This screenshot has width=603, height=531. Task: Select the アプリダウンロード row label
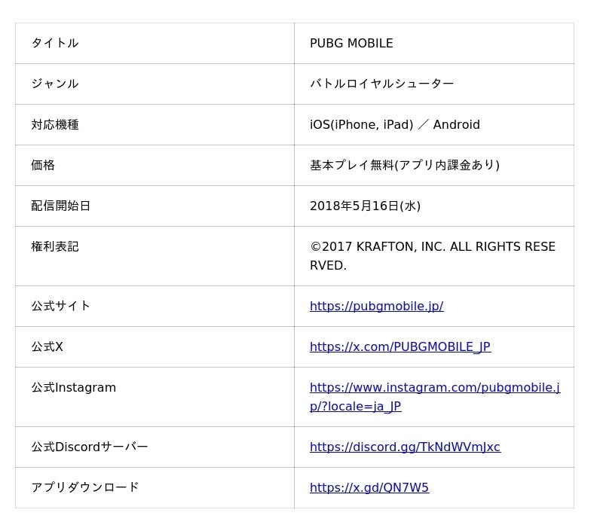coord(84,487)
